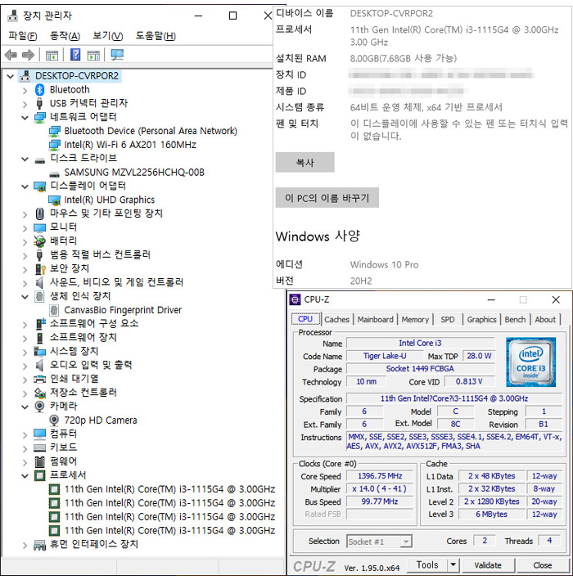Click the Forward arrow in Device Manager toolbar
Screen dimensions: 573x580
(x=28, y=55)
